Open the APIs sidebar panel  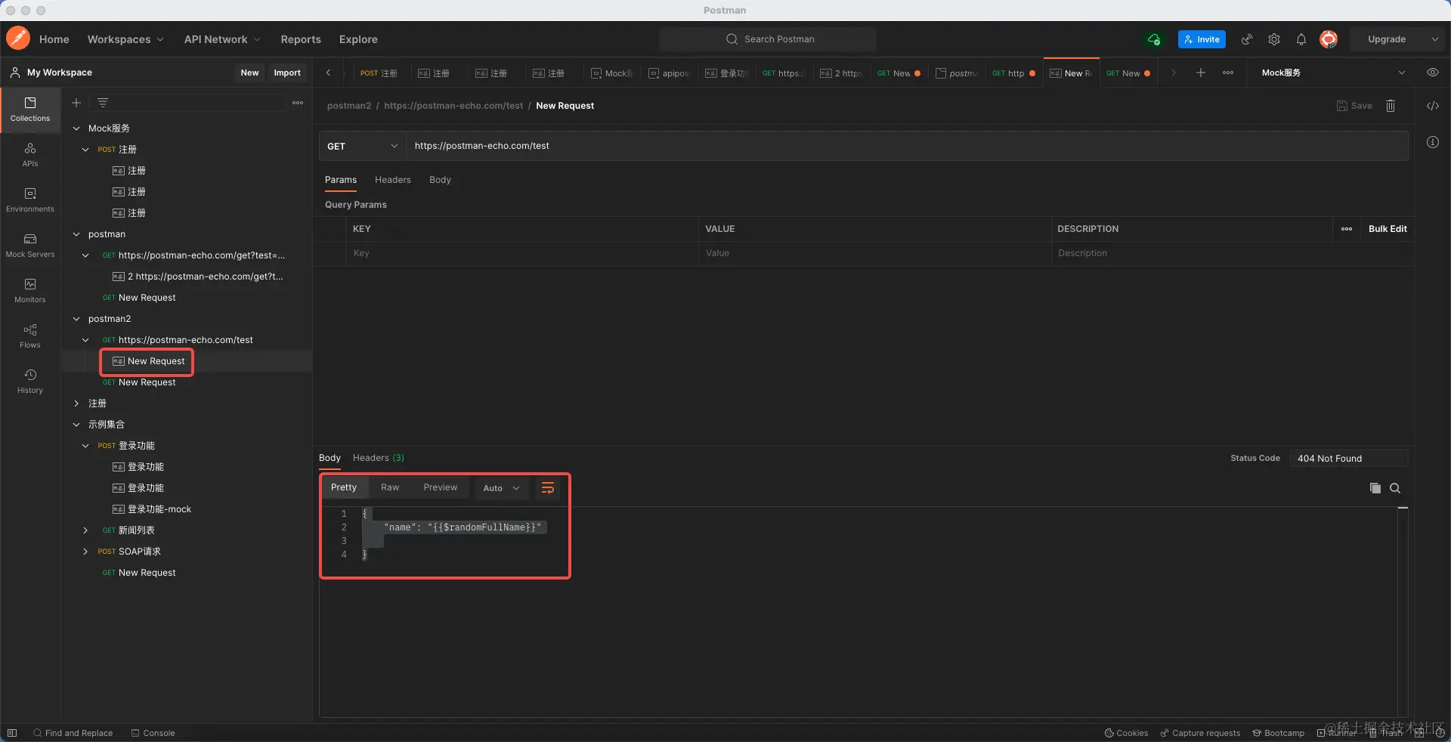pyautogui.click(x=30, y=155)
